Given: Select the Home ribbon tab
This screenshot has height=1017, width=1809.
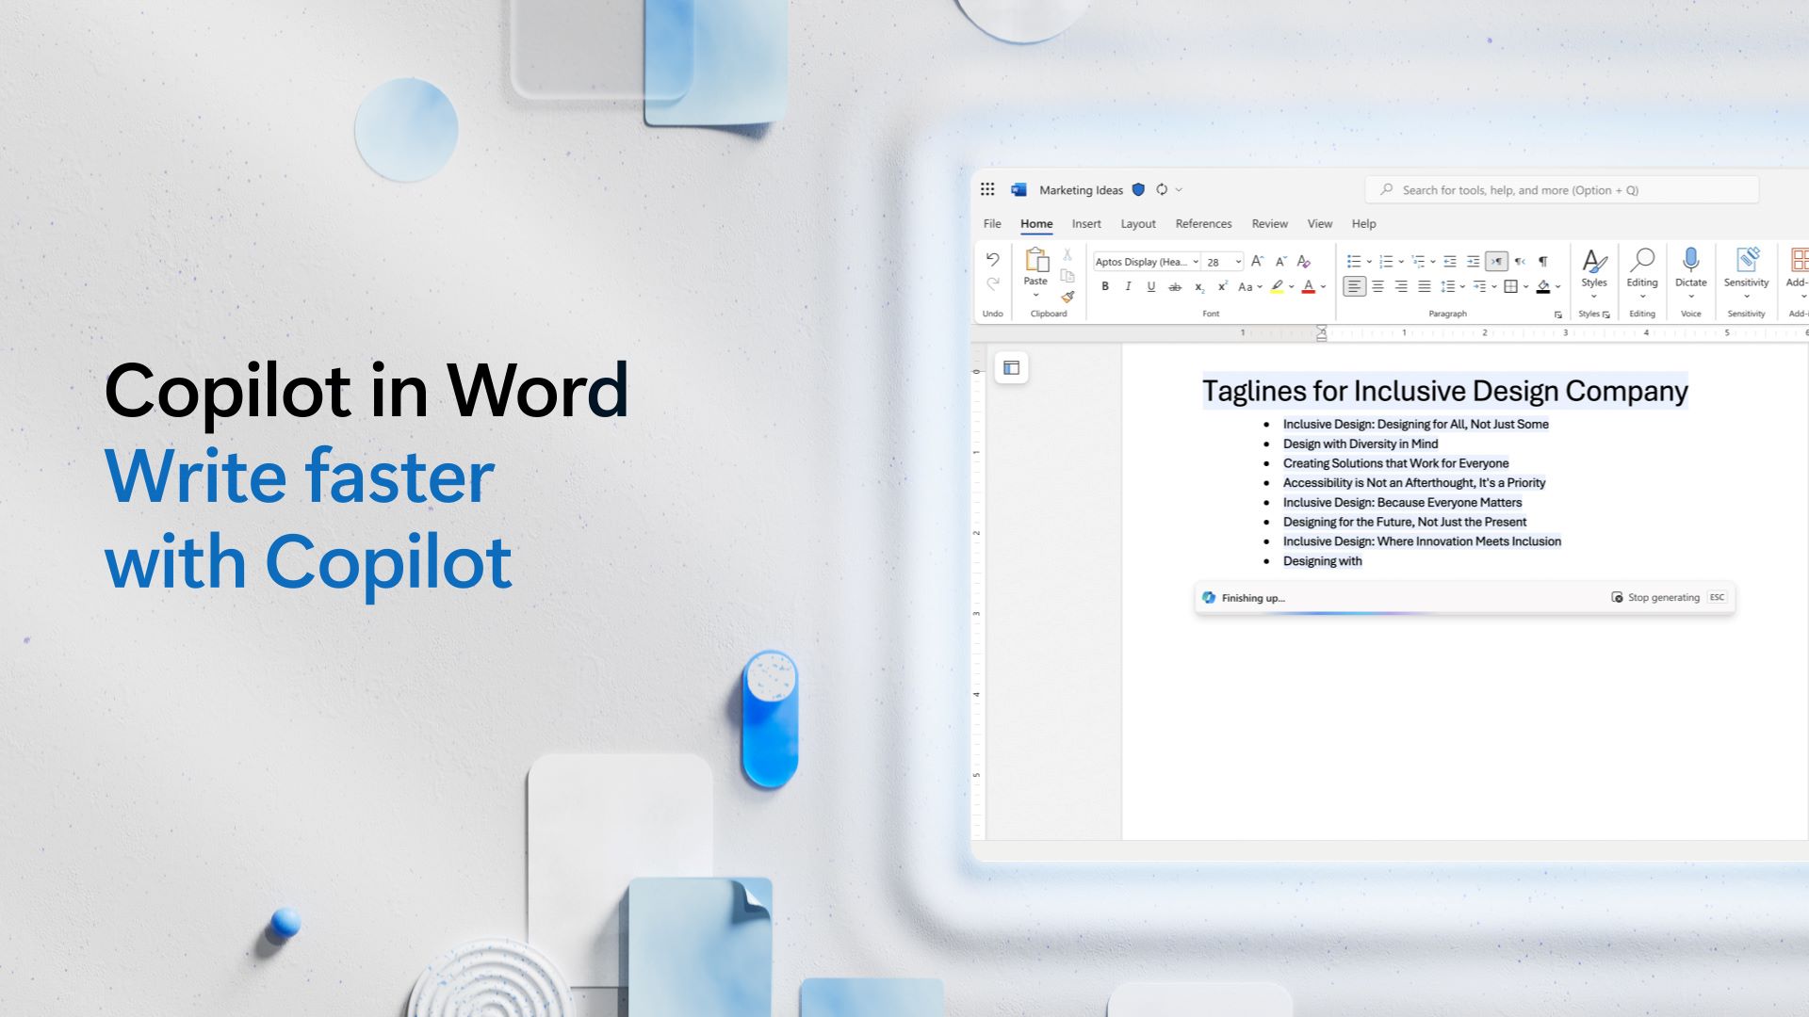Looking at the screenshot, I should coord(1035,223).
